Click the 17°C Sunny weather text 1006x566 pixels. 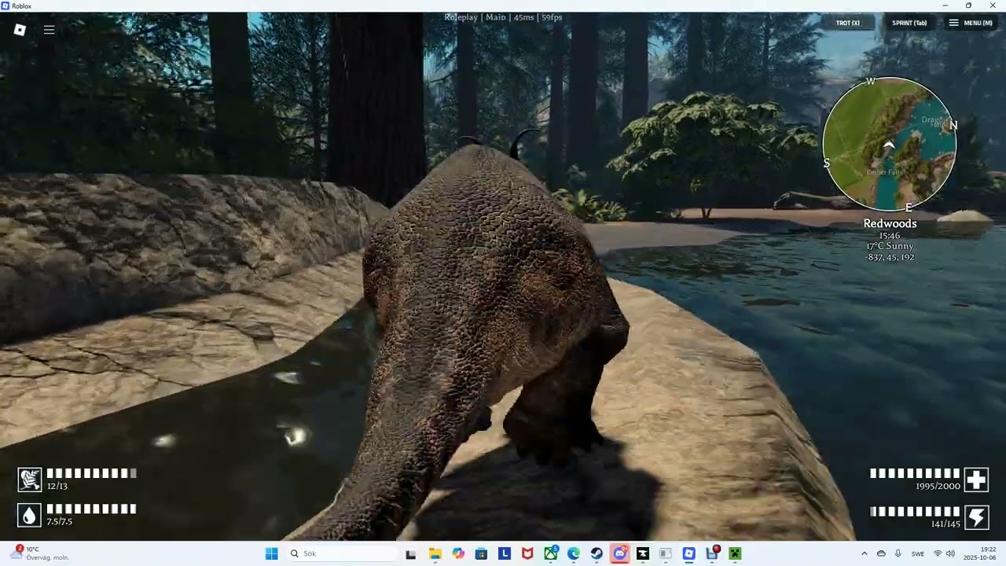(x=890, y=246)
